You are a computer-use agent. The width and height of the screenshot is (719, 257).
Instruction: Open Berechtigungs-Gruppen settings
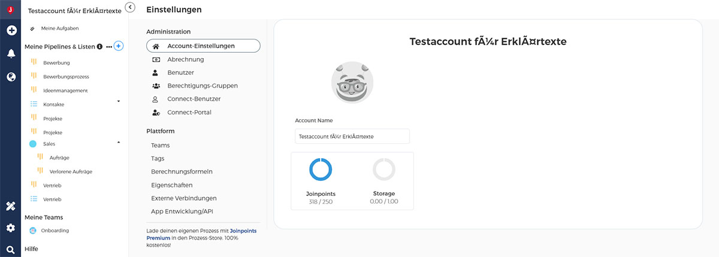[203, 86]
